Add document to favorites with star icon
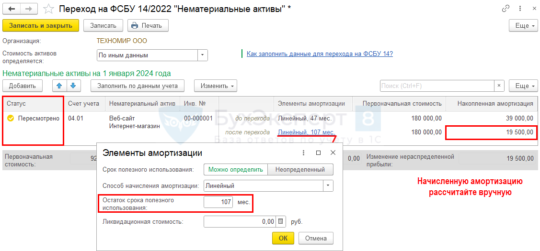This screenshot has height=251, width=540. 48,9
